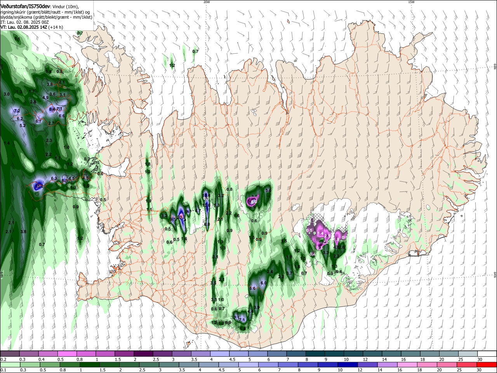Click the white 2.5 value on the glacier
This screenshot has height=373, width=497.
click(x=327, y=235)
